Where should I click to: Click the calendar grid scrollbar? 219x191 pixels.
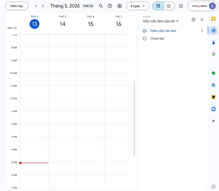coord(134,118)
